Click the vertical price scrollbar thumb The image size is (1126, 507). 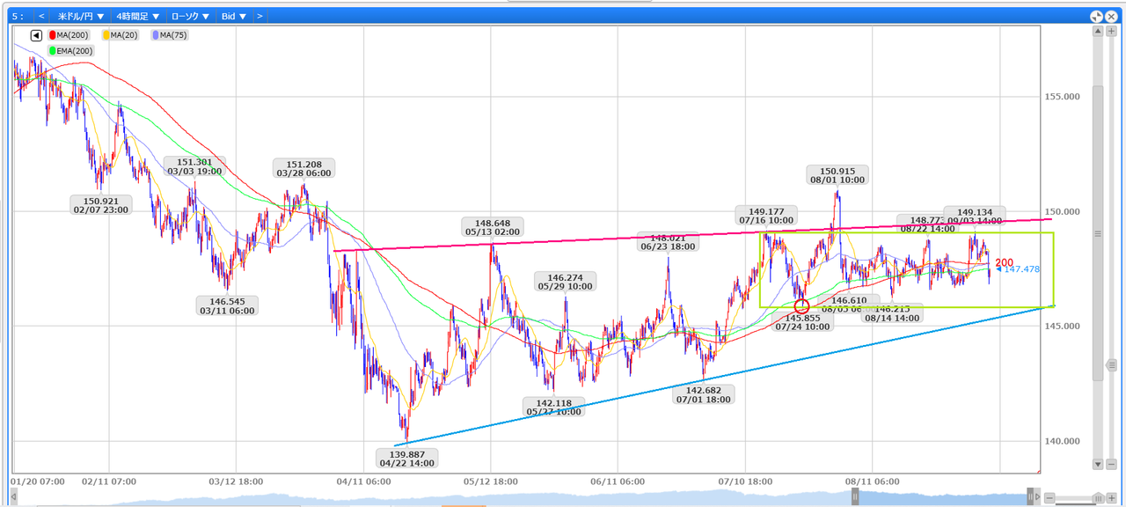1097,234
